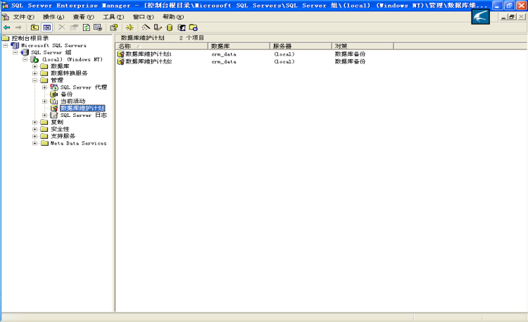Expand the 安全性 folder node

coord(34,129)
